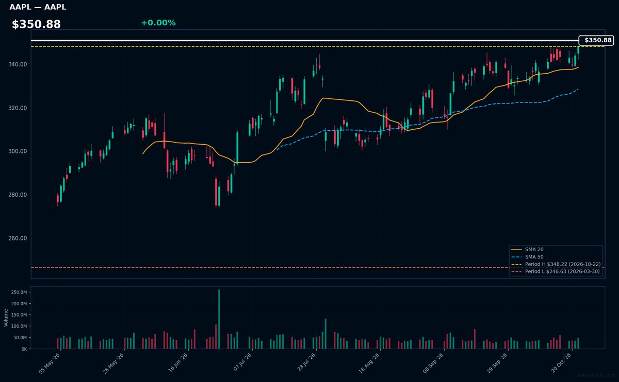Click the +0.00% change indicator
Image resolution: width=619 pixels, height=382 pixels.
coord(158,23)
